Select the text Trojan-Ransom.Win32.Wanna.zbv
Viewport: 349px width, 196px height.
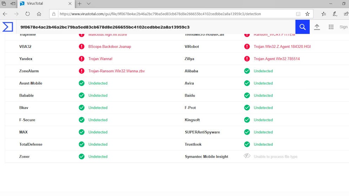117,71
